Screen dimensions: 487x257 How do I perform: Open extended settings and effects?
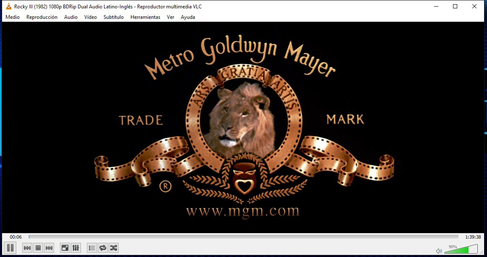tap(76, 248)
